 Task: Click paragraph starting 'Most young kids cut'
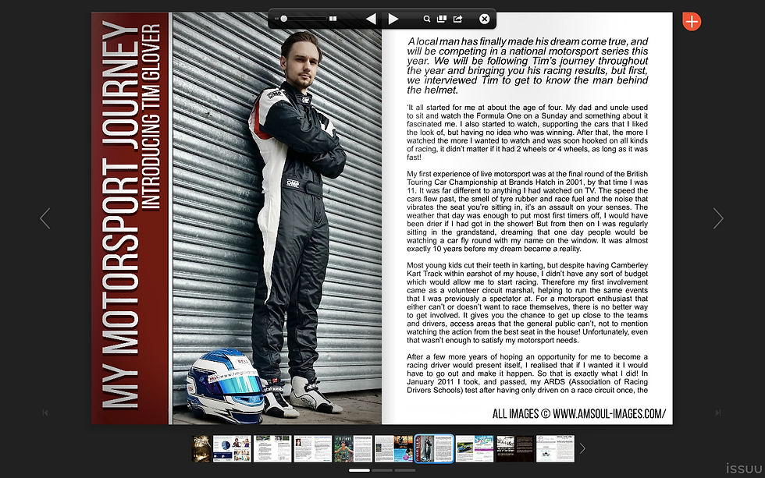(528, 303)
